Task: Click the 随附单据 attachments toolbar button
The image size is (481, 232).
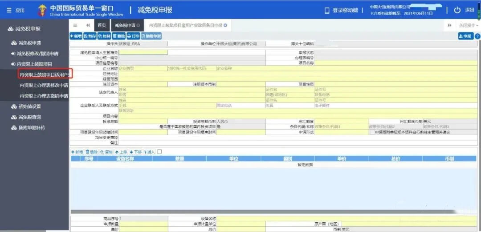Action: tap(151, 36)
